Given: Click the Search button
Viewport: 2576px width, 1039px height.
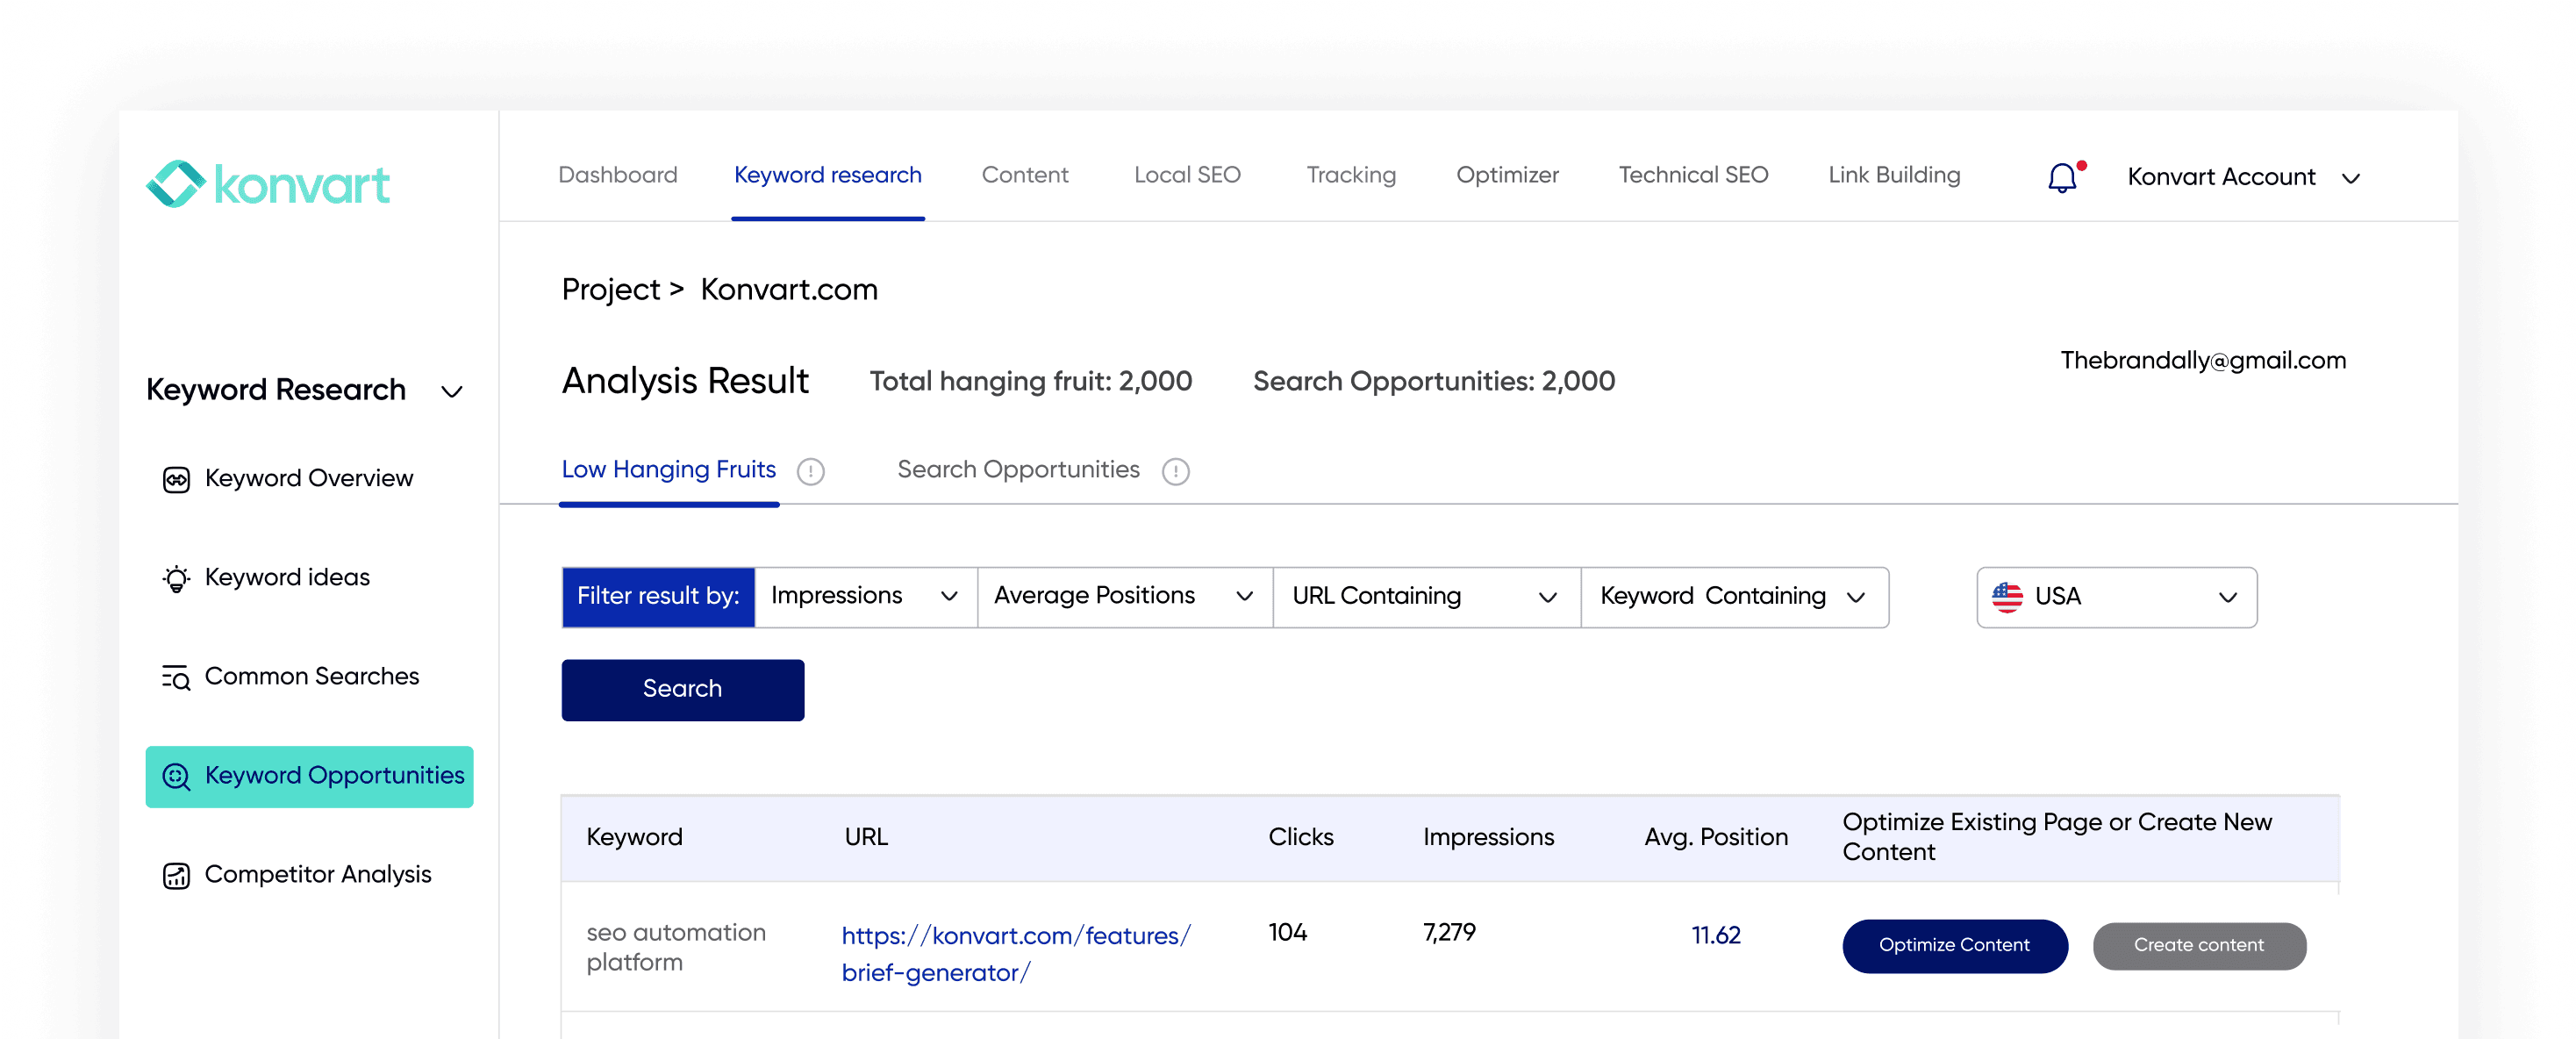Looking at the screenshot, I should (682, 689).
